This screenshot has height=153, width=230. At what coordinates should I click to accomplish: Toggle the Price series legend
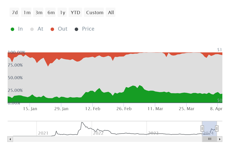[84, 29]
